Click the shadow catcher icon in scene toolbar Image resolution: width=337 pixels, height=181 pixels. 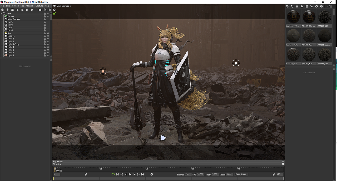pos(27,10)
